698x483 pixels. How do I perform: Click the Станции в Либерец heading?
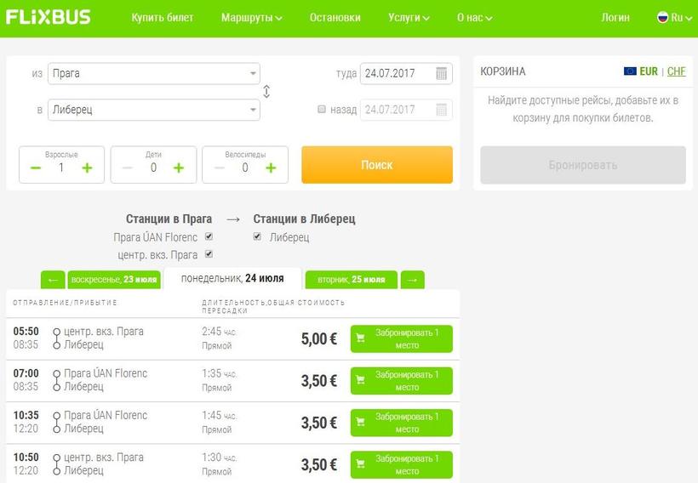[x=304, y=219]
